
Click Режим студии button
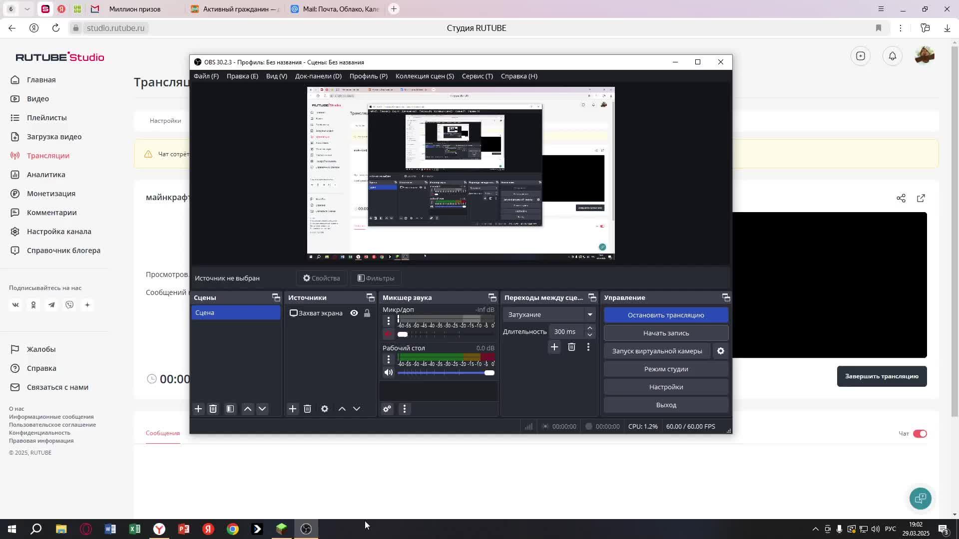click(666, 369)
